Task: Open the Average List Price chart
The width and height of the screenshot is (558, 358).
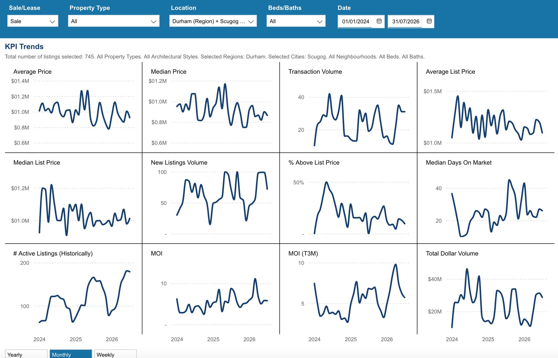Action: point(486,107)
